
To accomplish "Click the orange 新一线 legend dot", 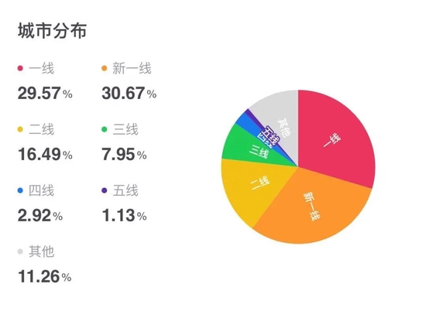I will [x=104, y=68].
